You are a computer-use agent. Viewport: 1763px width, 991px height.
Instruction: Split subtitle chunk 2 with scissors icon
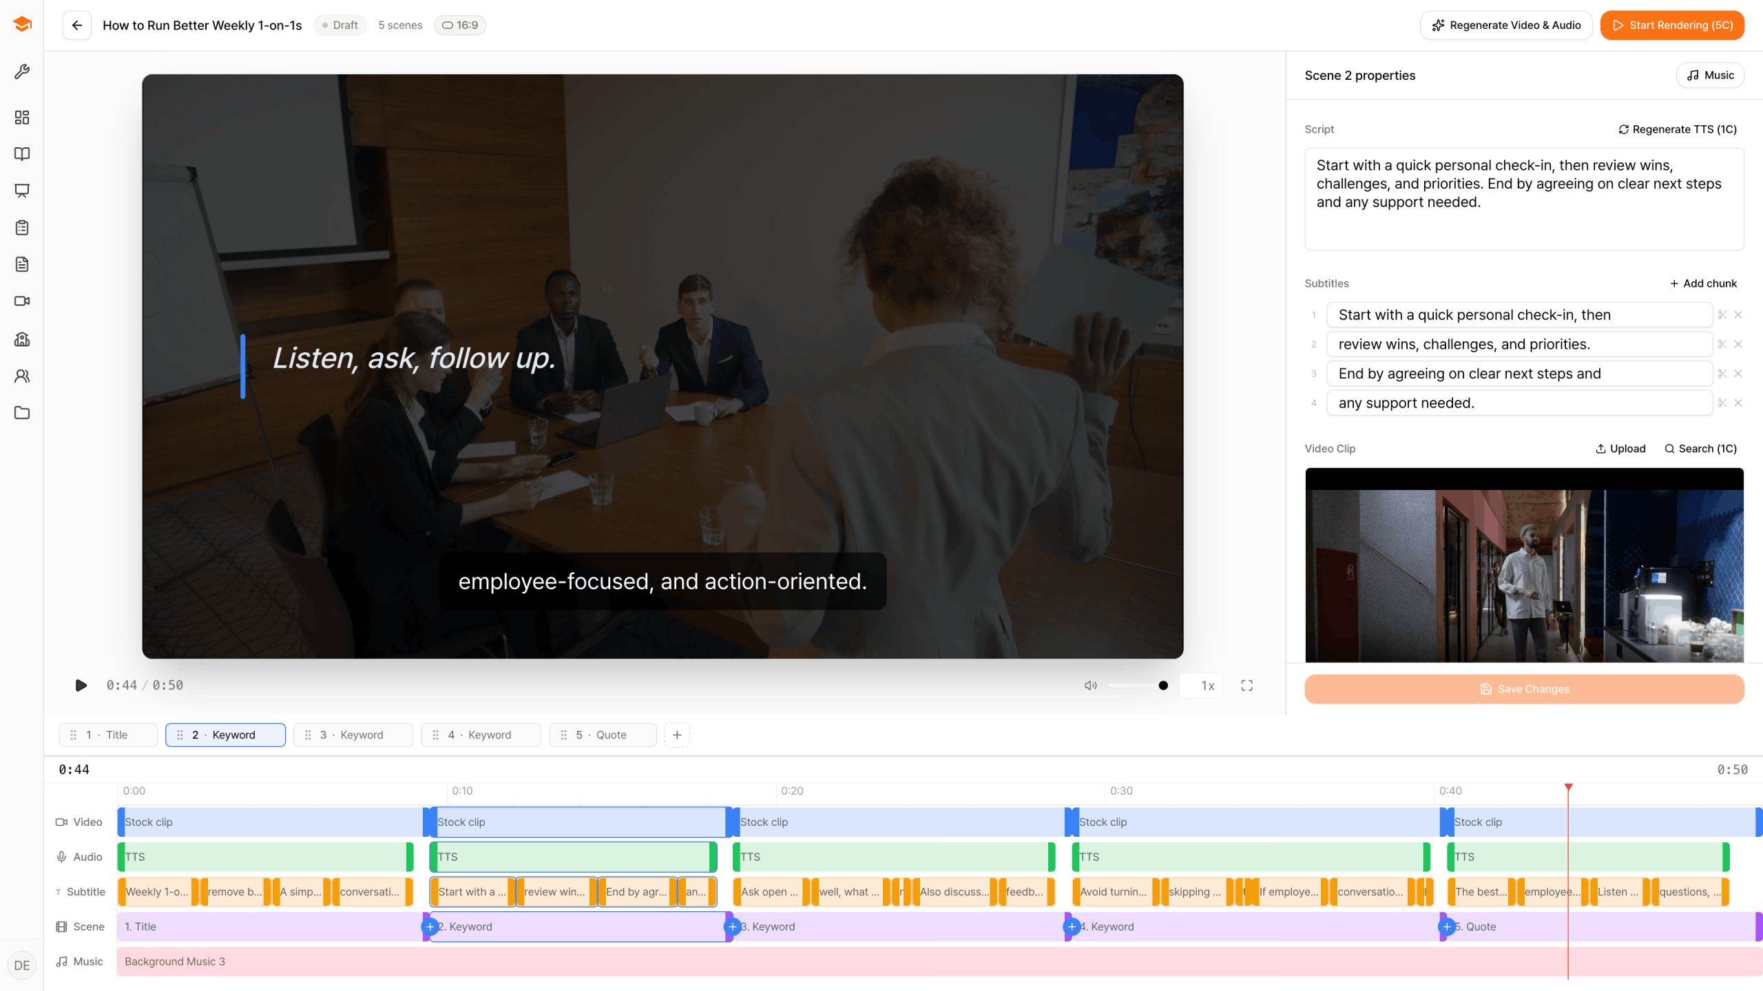(x=1722, y=344)
